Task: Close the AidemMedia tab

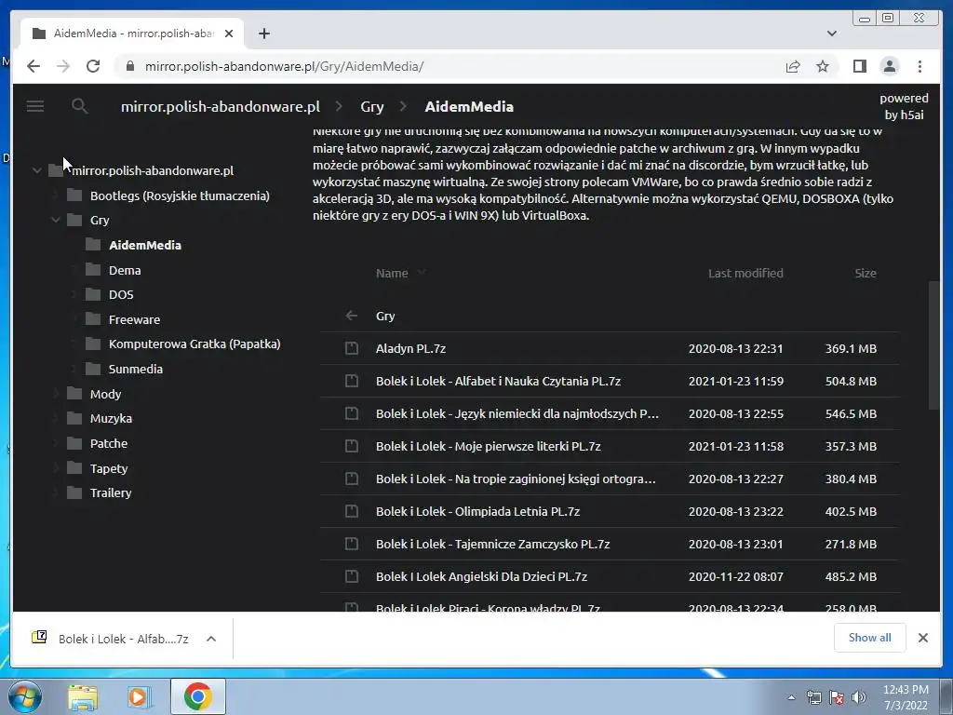Action: tap(229, 34)
